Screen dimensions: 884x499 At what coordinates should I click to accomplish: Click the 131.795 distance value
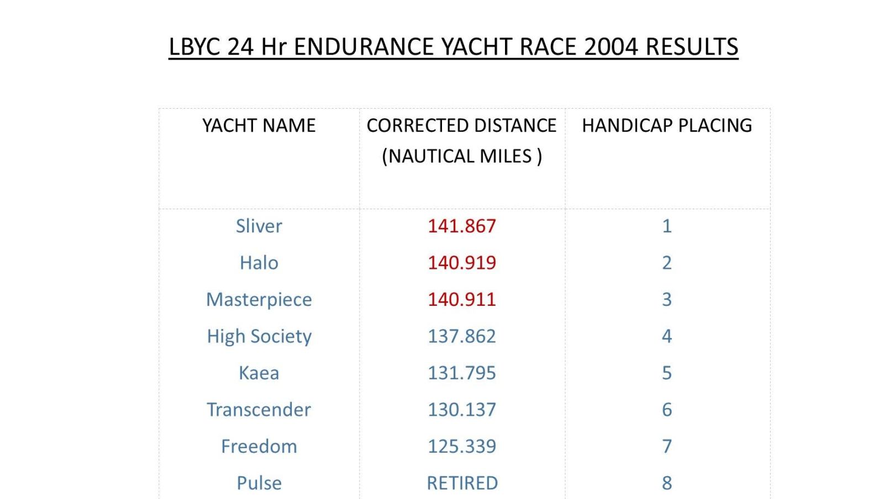462,373
